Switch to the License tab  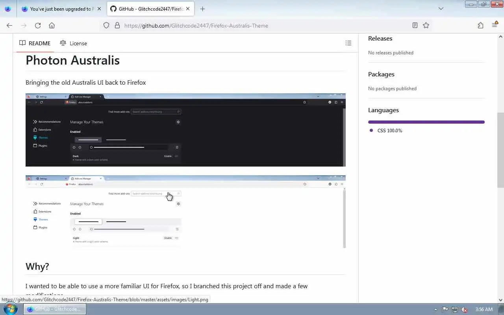73,43
